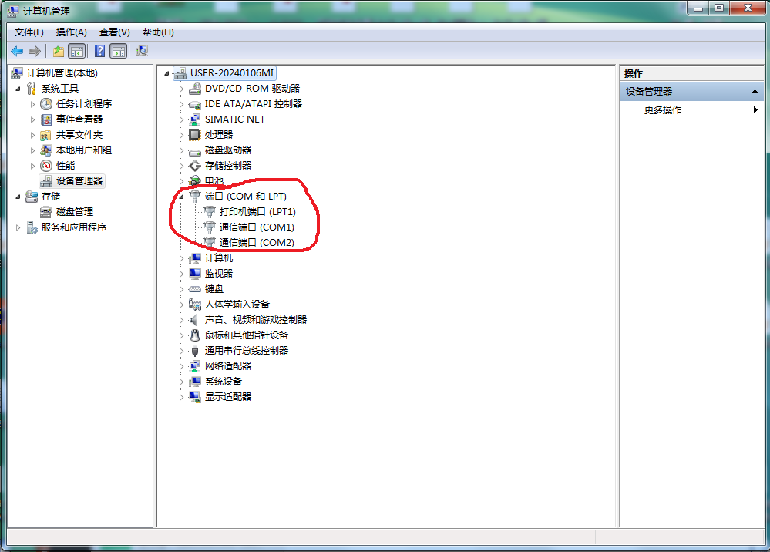This screenshot has height=552, width=770.
Task: Click the network adapter icon
Action: pyautogui.click(x=195, y=366)
